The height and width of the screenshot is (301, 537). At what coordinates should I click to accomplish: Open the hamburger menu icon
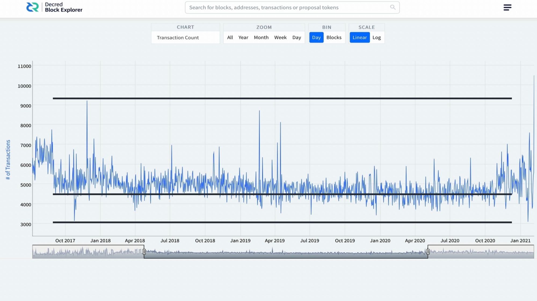pyautogui.click(x=507, y=8)
